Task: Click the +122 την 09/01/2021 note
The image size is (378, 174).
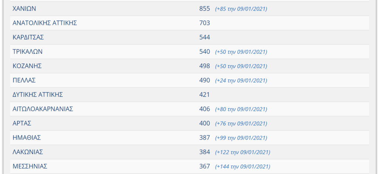Action: coord(243,152)
